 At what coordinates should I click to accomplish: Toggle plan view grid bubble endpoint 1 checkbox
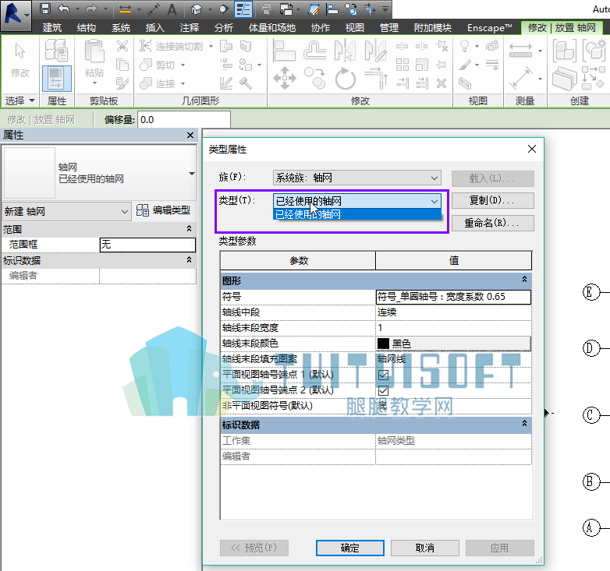click(383, 375)
